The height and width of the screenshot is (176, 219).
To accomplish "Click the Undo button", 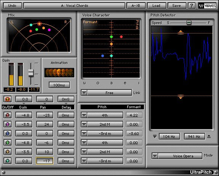I will [12, 6].
